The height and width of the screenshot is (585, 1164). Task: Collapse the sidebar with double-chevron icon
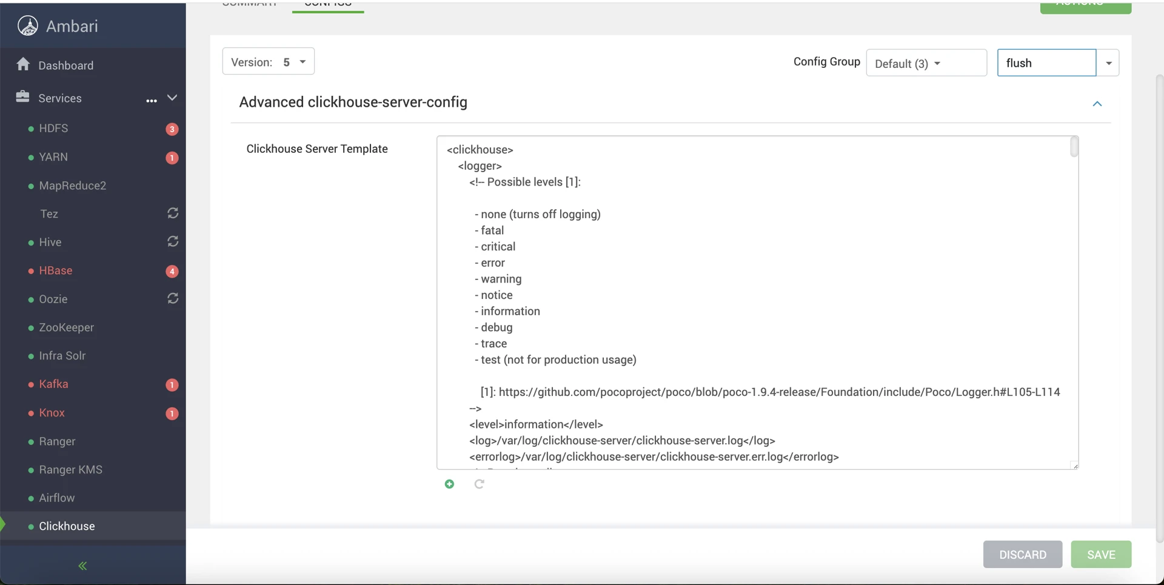pyautogui.click(x=82, y=566)
